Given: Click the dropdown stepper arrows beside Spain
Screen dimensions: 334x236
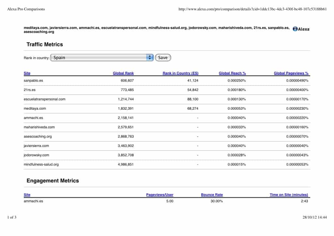Looking at the screenshot, I should 150,57.
